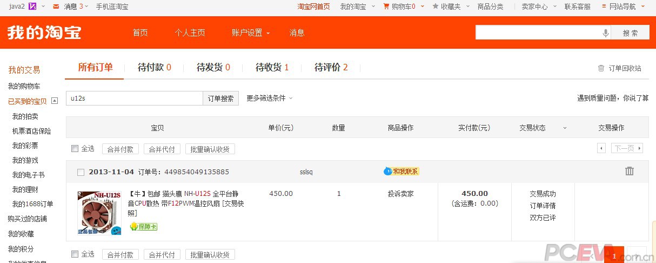Check the top 全选 select-all checkbox
Image resolution: width=656 pixels, height=263 pixels.
75,148
